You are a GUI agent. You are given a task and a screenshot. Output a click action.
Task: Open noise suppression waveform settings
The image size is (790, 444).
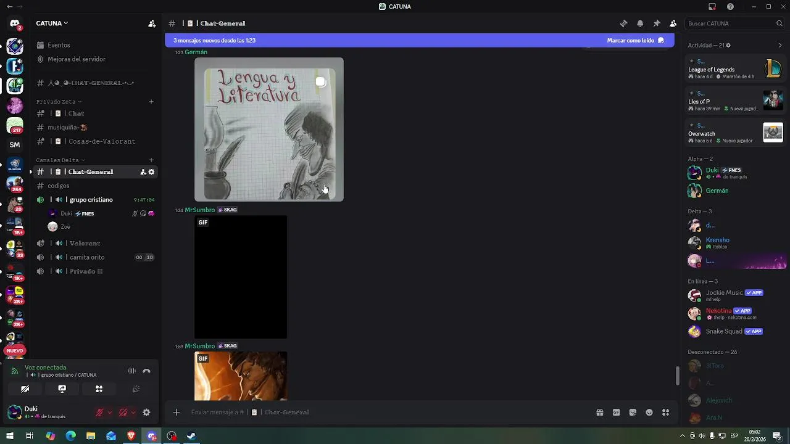(131, 371)
